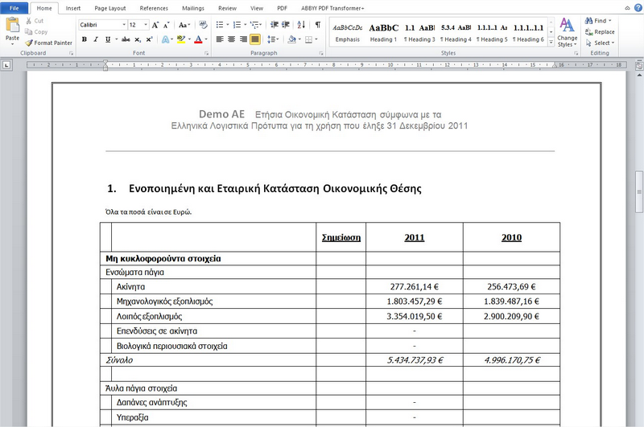Decrease paragraph indent
This screenshot has height=427, width=644.
pos(275,25)
